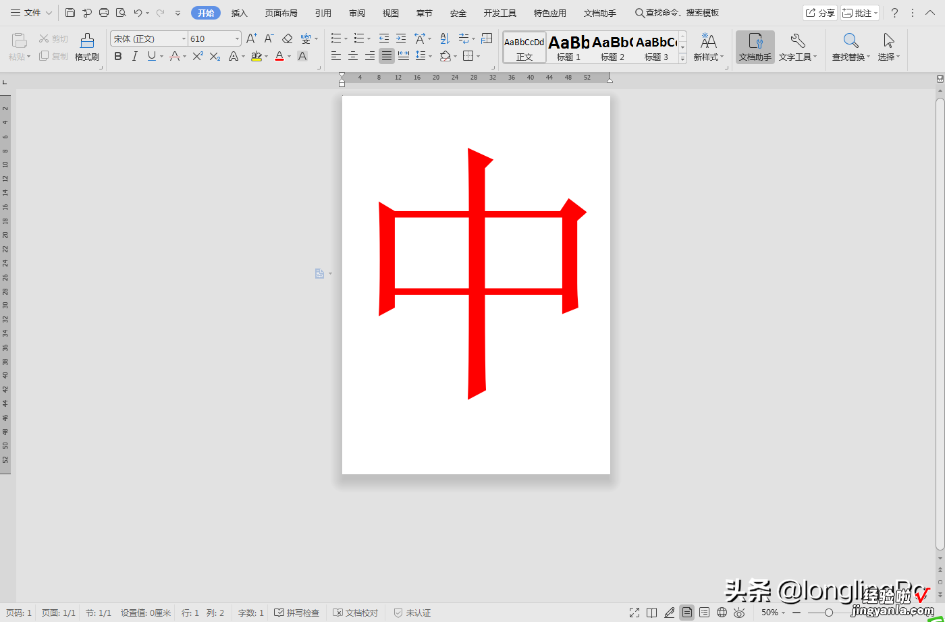The height and width of the screenshot is (622, 945).
Task: Click the Increase indent icon
Action: point(401,38)
